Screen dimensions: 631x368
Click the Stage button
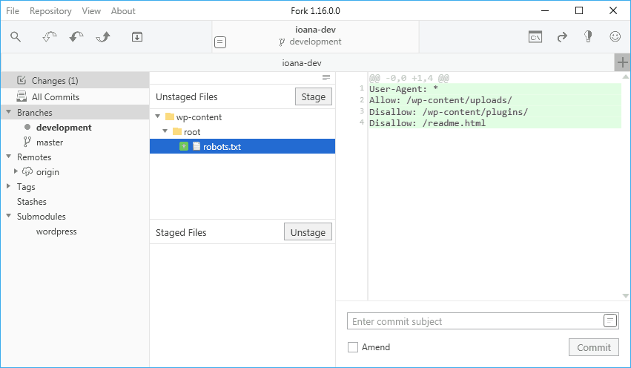[x=314, y=96]
